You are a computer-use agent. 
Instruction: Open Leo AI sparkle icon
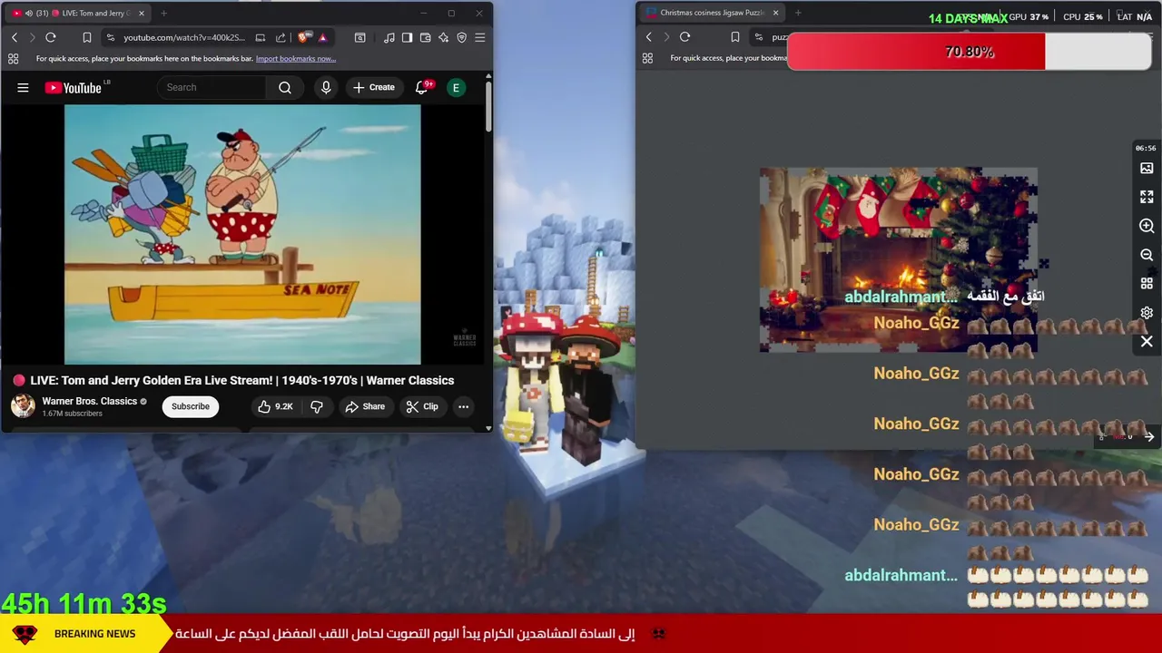click(443, 37)
